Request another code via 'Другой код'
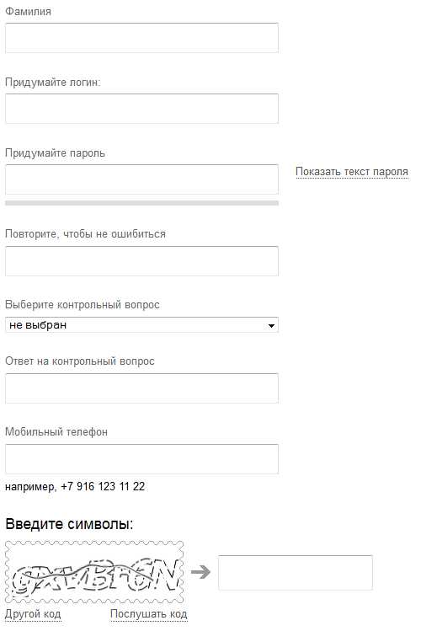 (x=33, y=614)
